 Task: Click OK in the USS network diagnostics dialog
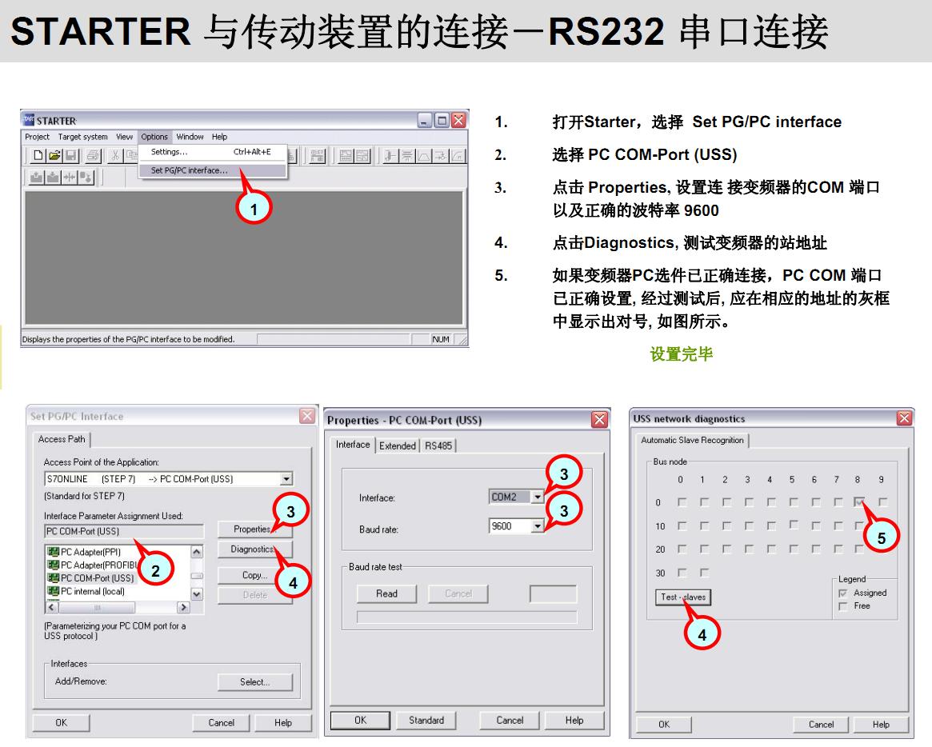point(664,725)
